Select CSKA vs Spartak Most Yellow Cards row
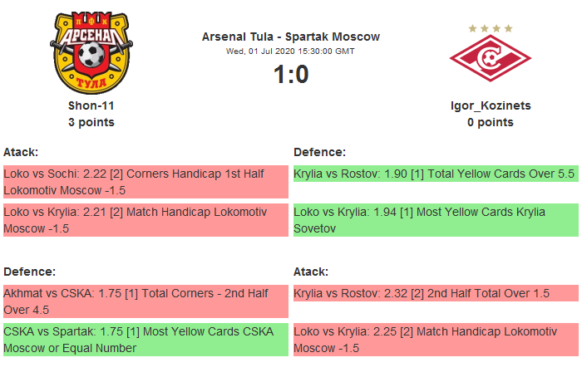582x382 pixels. pos(145,340)
